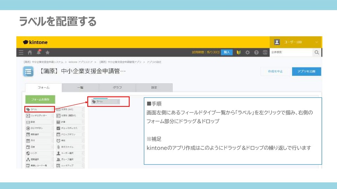Select the 数値 field type
The height and width of the screenshot is (189, 337).
pyautogui.click(x=39, y=122)
